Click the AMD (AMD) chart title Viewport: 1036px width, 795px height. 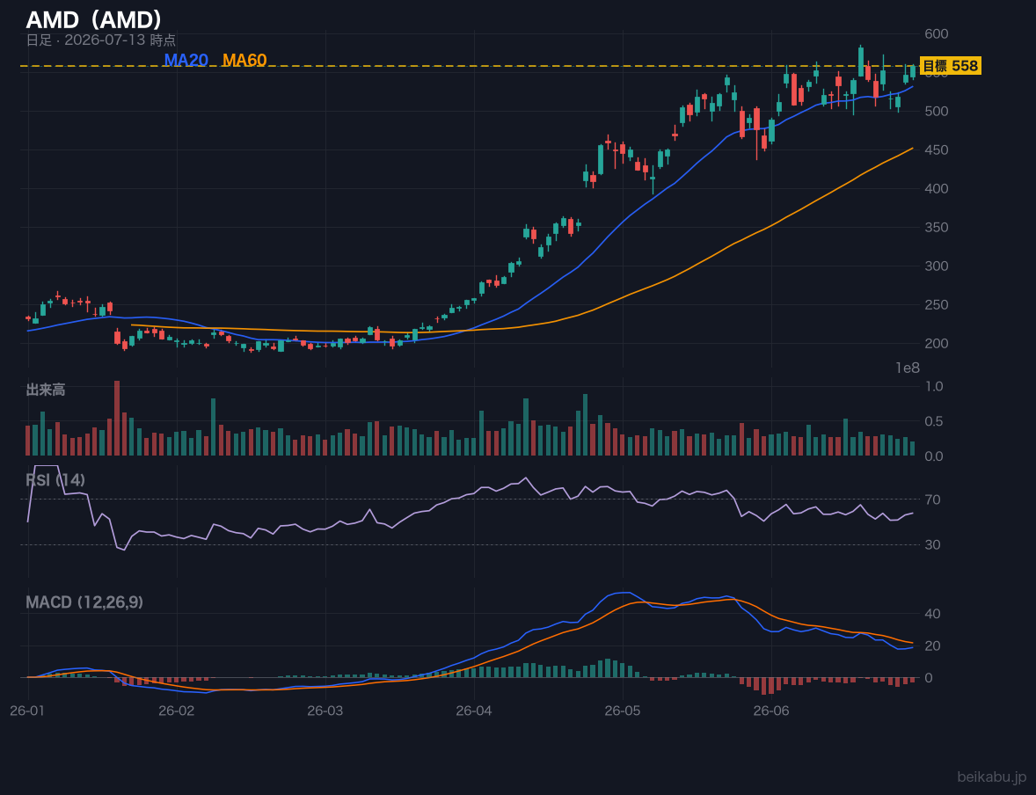point(94,20)
